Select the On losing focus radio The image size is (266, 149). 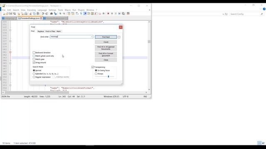(x=96, y=70)
